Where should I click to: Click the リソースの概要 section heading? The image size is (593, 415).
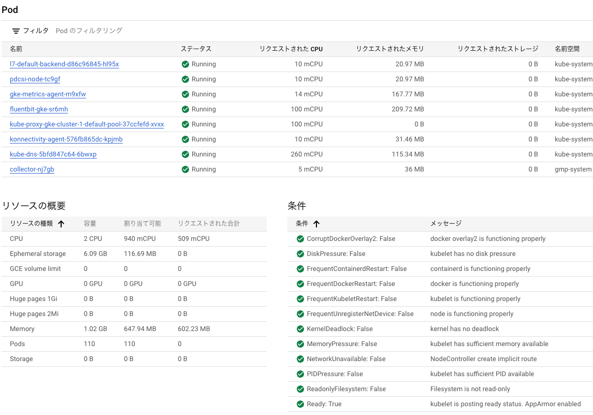coord(34,206)
